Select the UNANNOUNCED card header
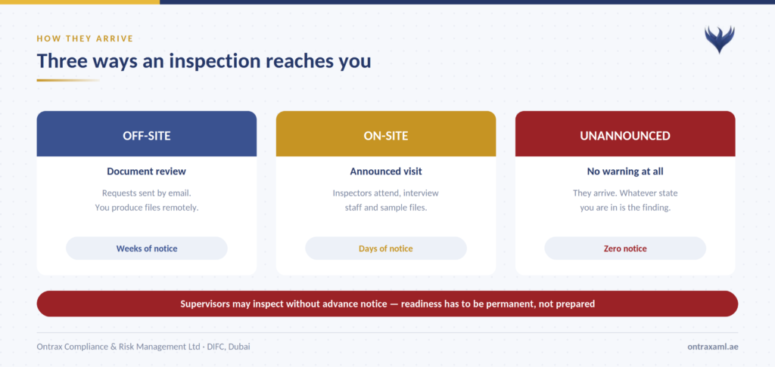The height and width of the screenshot is (367, 775). [x=625, y=134]
